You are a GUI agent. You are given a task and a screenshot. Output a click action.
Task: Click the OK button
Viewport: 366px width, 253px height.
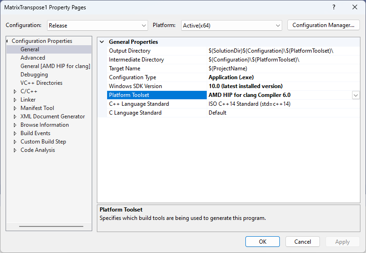point(263,242)
